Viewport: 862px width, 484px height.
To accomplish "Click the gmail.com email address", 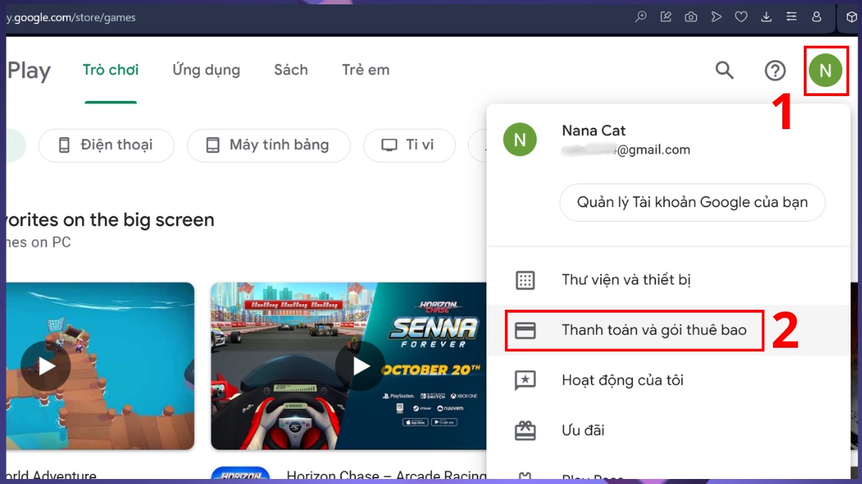I will point(626,150).
